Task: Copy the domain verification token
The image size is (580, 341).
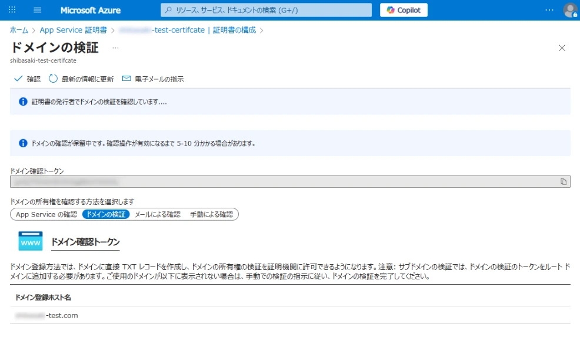Action: (x=564, y=182)
